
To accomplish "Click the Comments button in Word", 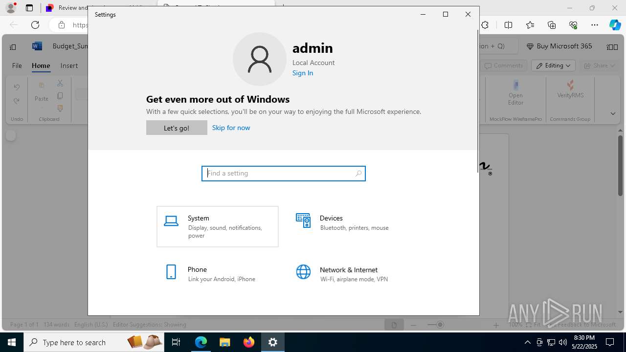I will point(504,66).
